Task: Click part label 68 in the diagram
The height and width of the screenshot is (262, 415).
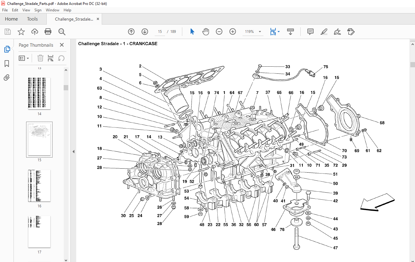Action: click(x=382, y=123)
